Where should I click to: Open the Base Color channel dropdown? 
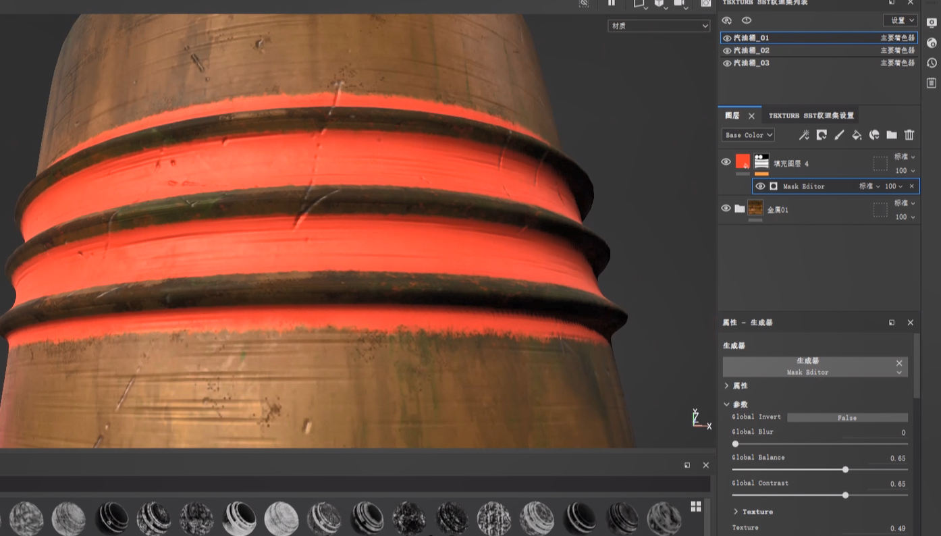[748, 135]
